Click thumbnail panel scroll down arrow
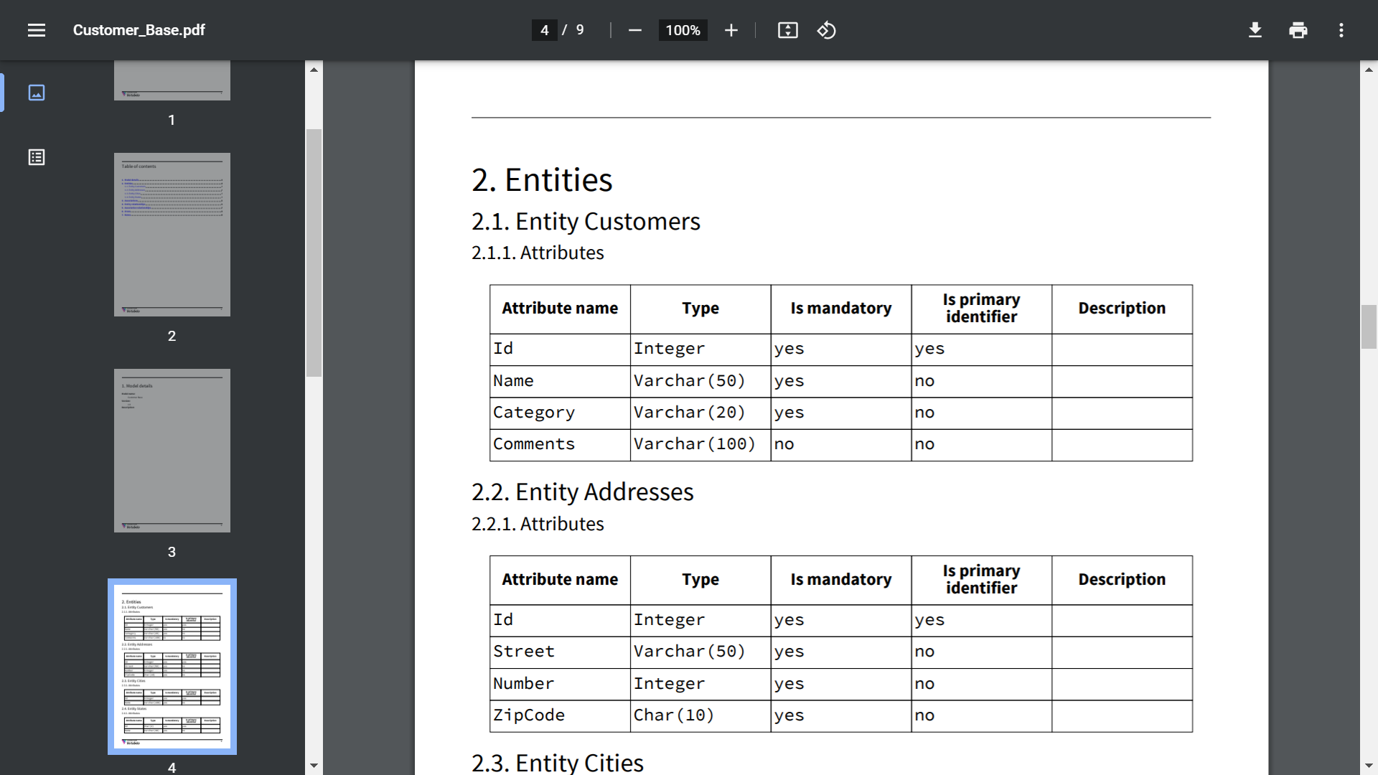This screenshot has height=775, width=1378. point(314,766)
